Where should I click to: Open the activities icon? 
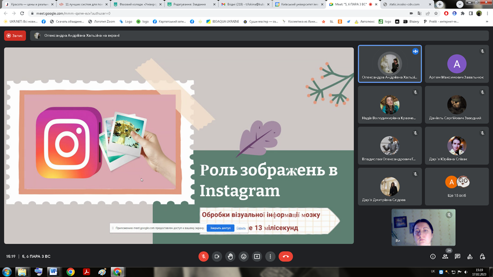(470, 257)
